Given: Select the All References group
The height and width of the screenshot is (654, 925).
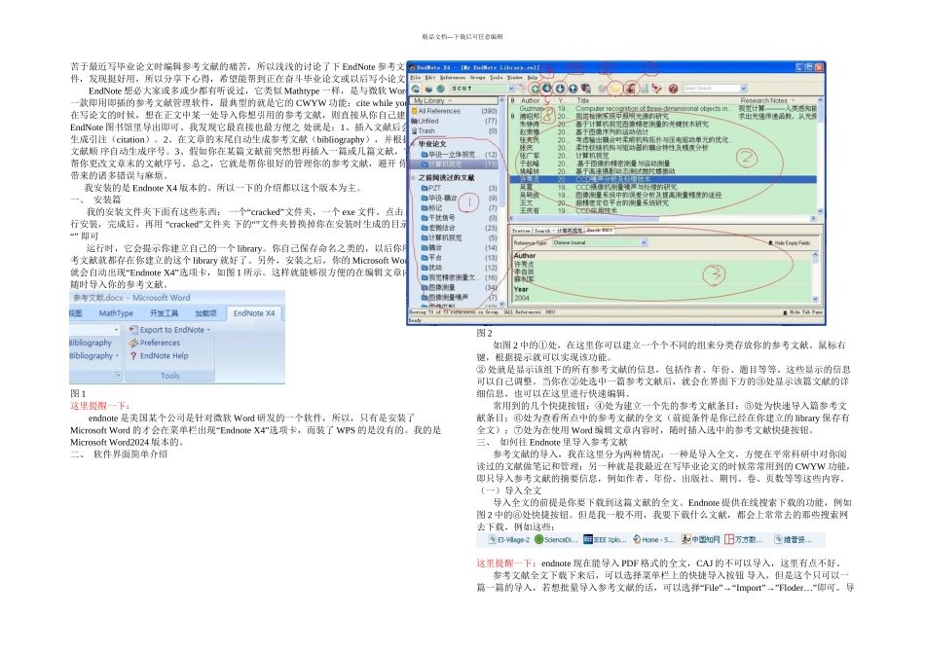Looking at the screenshot, I should [x=455, y=111].
